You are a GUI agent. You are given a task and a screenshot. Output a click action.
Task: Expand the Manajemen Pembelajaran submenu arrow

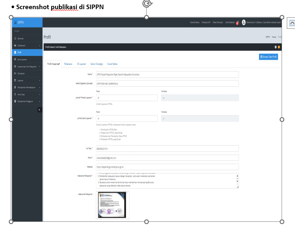[x=39, y=87]
